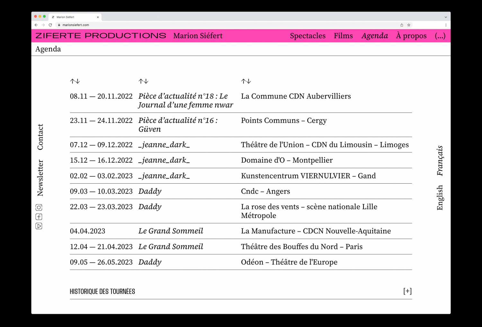Switch site language to Français
Image resolution: width=482 pixels, height=327 pixels.
440,161
